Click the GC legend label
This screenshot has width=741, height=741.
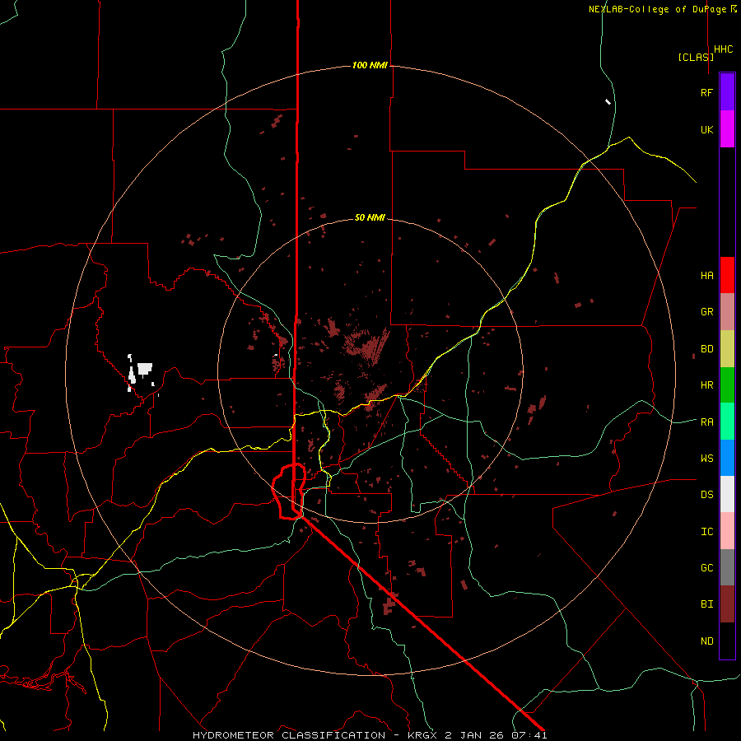(x=706, y=568)
